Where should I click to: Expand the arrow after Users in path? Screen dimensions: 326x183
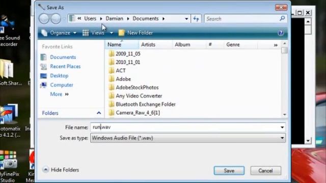101,19
